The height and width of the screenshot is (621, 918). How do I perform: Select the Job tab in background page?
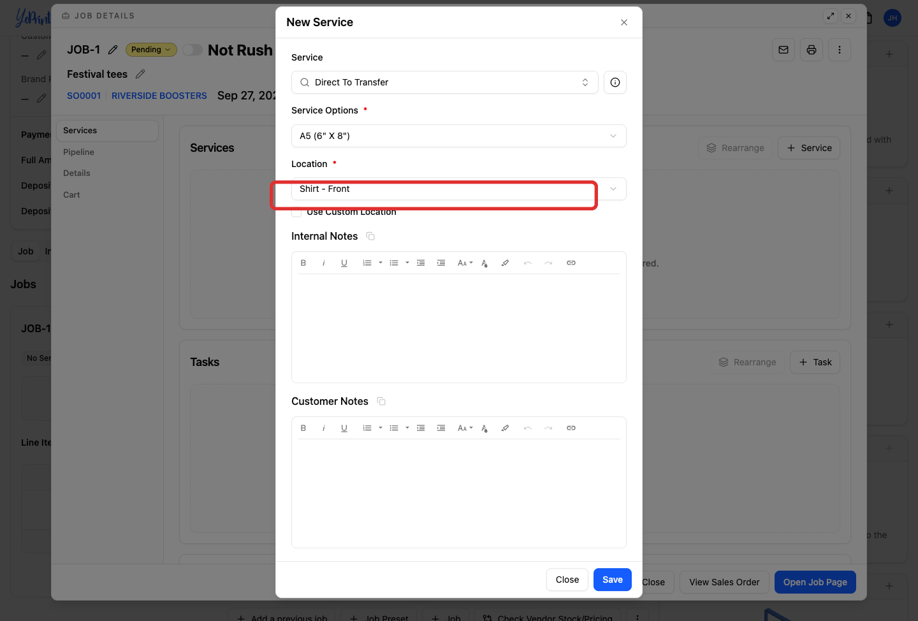[25, 251]
